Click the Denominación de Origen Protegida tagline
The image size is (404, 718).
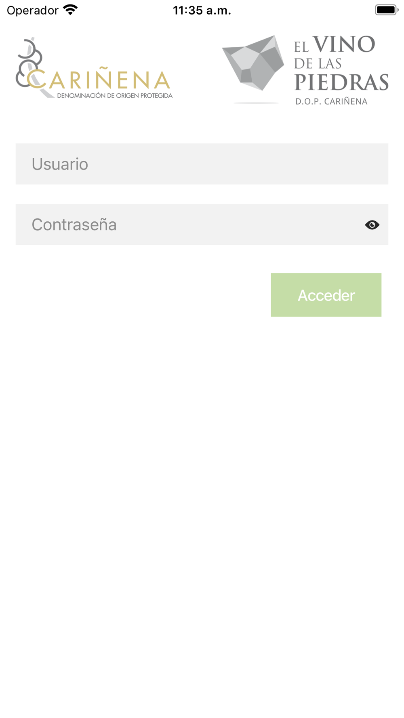point(115,96)
